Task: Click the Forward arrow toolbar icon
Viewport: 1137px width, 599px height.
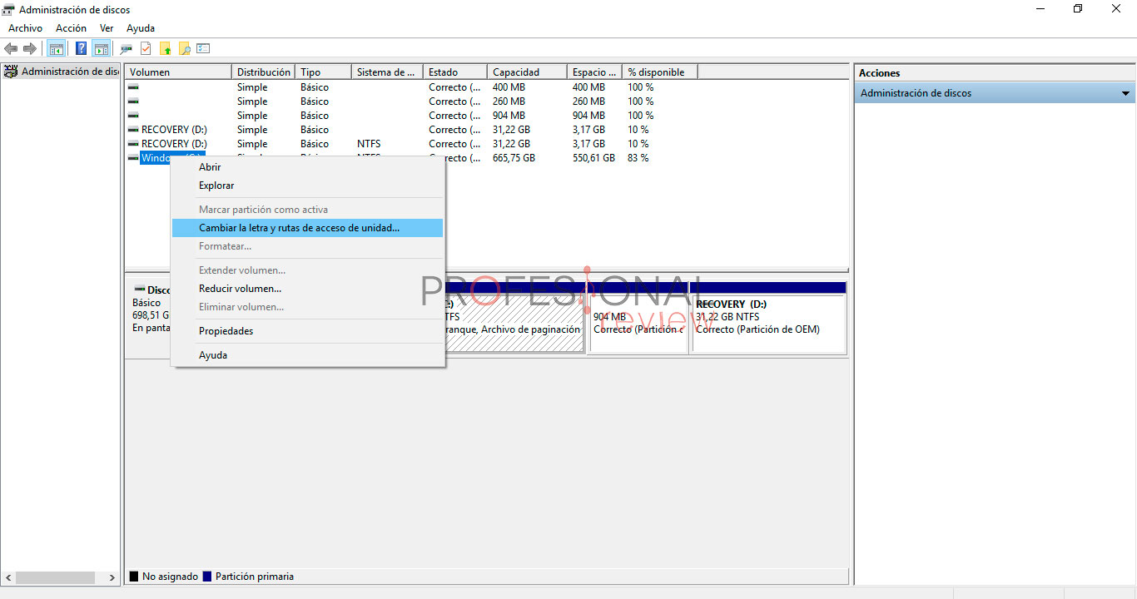Action: coord(30,48)
